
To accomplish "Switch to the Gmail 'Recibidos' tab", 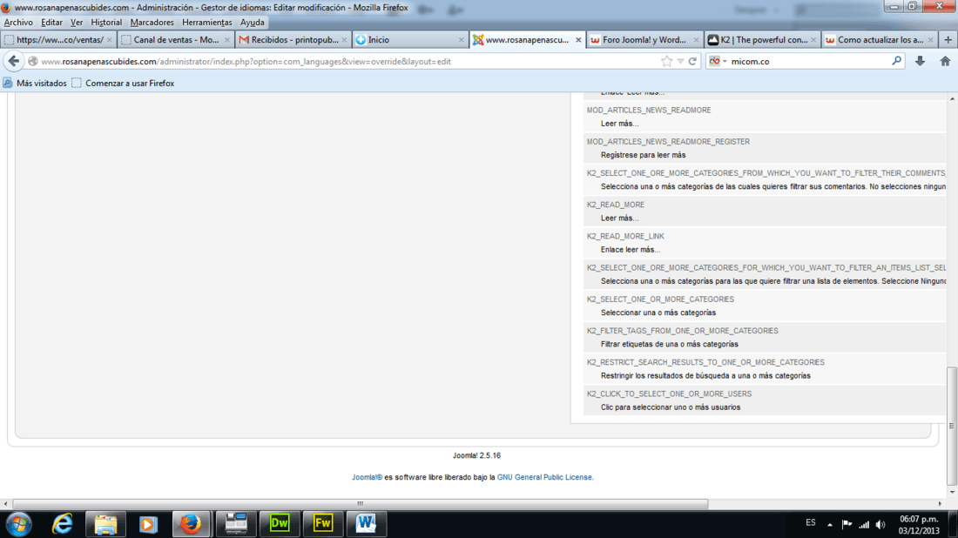I will point(293,40).
